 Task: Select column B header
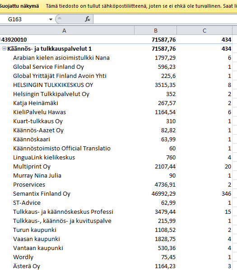pyautogui.click(x=155, y=30)
